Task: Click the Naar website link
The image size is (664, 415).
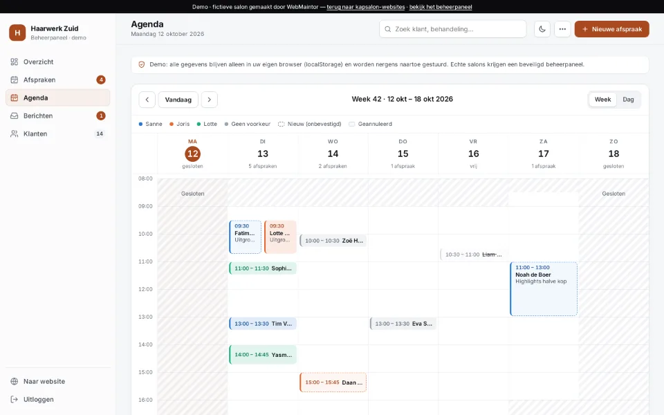Action: 57,381
